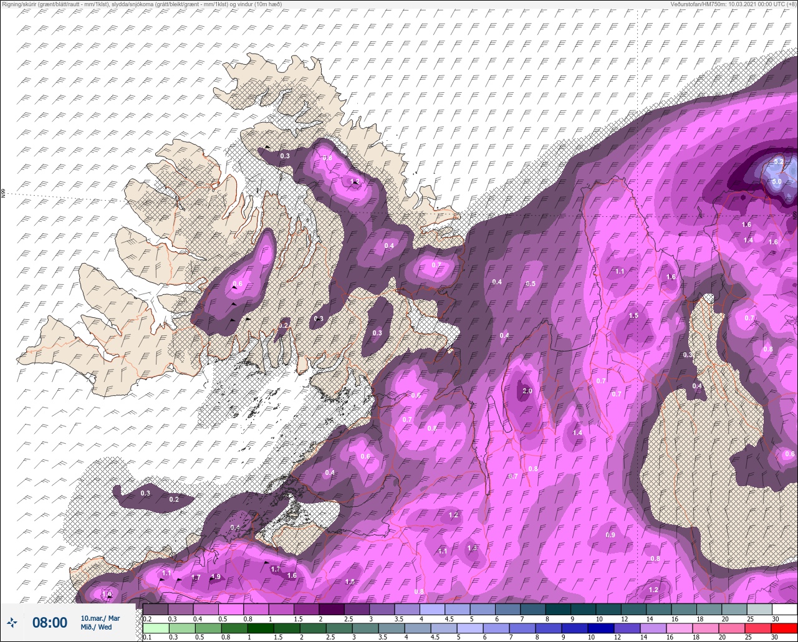This screenshot has height=642, width=798.
Task: Click the Veðurstofan star logo icon
Action: [12, 622]
